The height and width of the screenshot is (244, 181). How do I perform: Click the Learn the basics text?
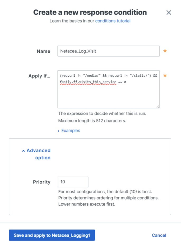point(72,21)
